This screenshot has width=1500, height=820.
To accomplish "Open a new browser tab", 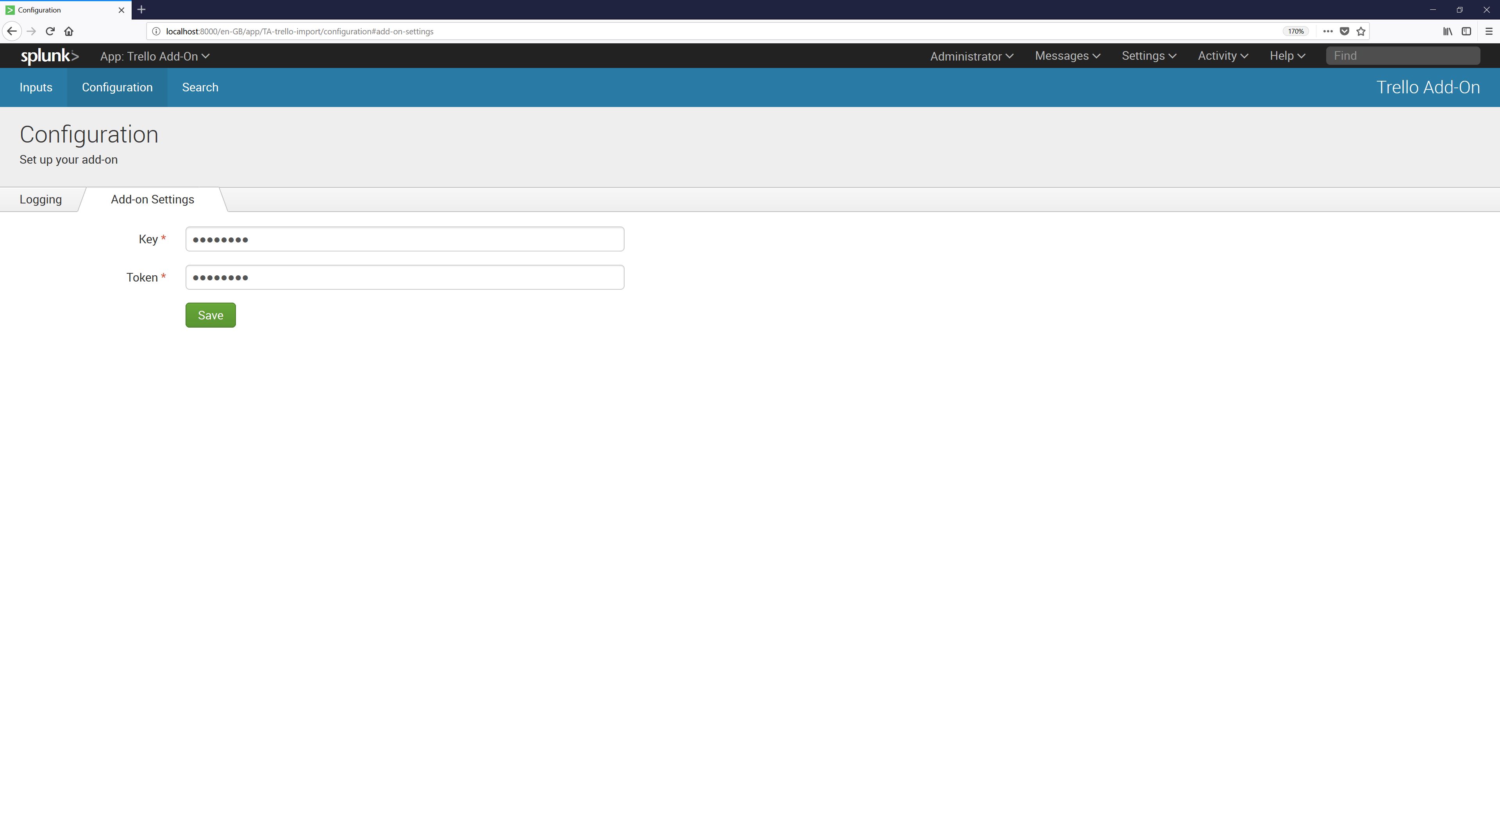I will point(141,10).
